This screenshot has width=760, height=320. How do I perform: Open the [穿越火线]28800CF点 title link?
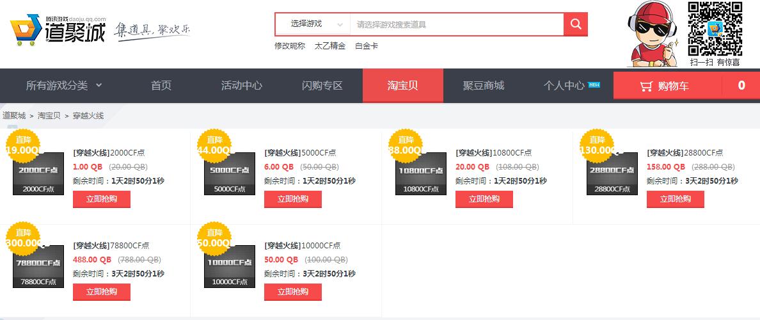tap(685, 153)
